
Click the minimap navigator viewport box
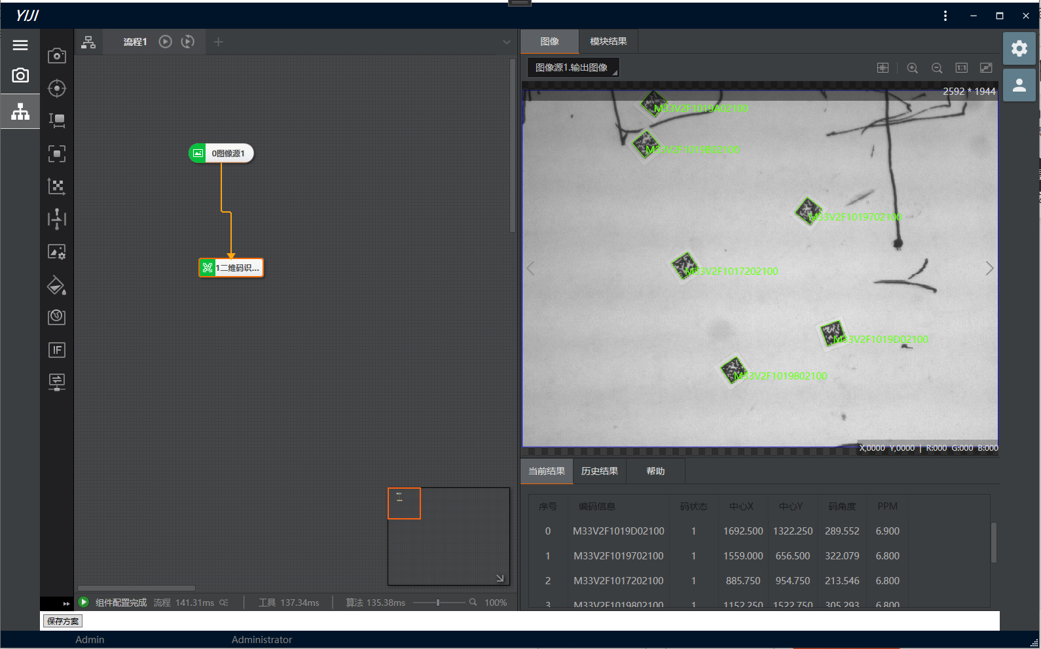[404, 503]
